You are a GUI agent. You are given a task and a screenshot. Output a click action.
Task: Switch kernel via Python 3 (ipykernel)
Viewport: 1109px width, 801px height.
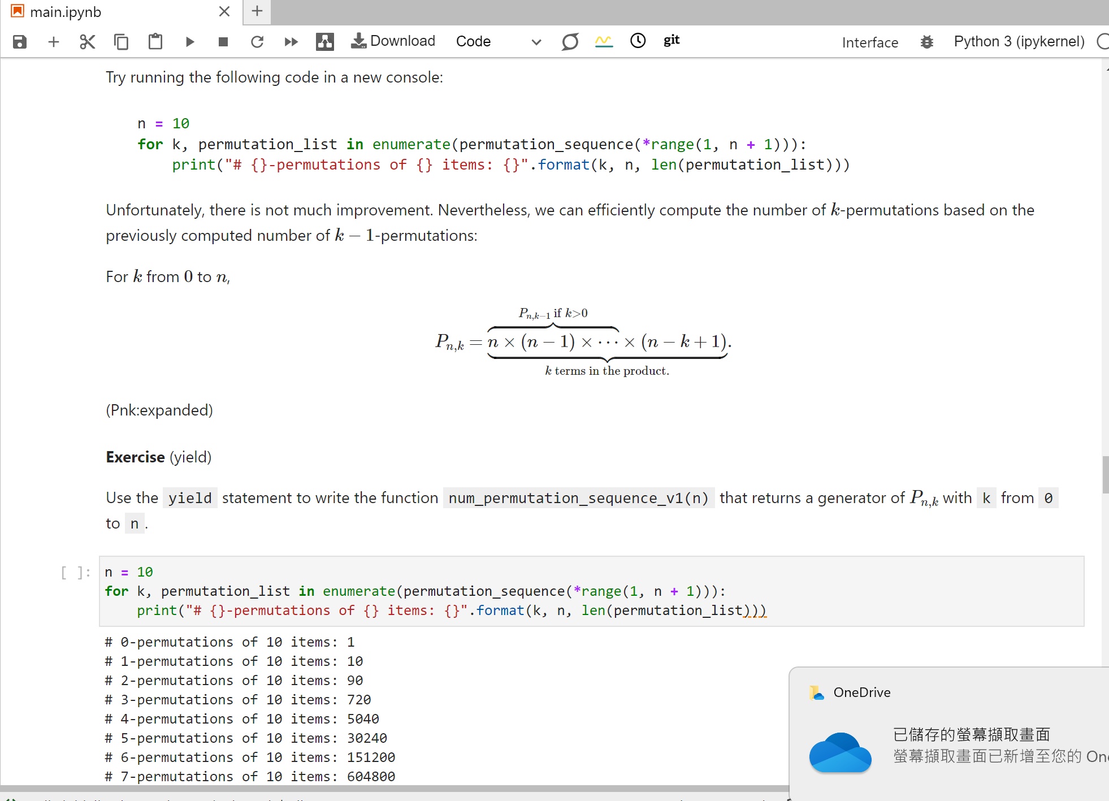click(x=1019, y=42)
